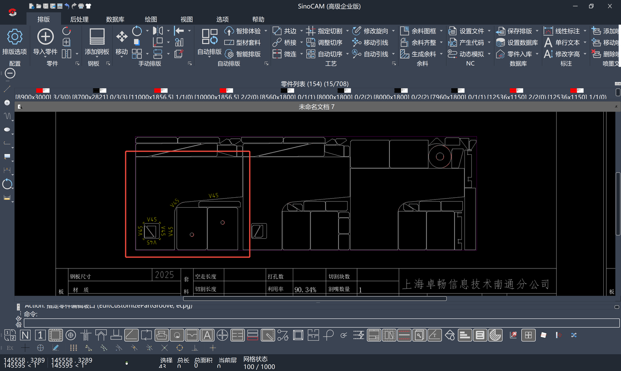Toggle the 'N' button in bottom toolbar
621x371 pixels.
(x=25, y=335)
